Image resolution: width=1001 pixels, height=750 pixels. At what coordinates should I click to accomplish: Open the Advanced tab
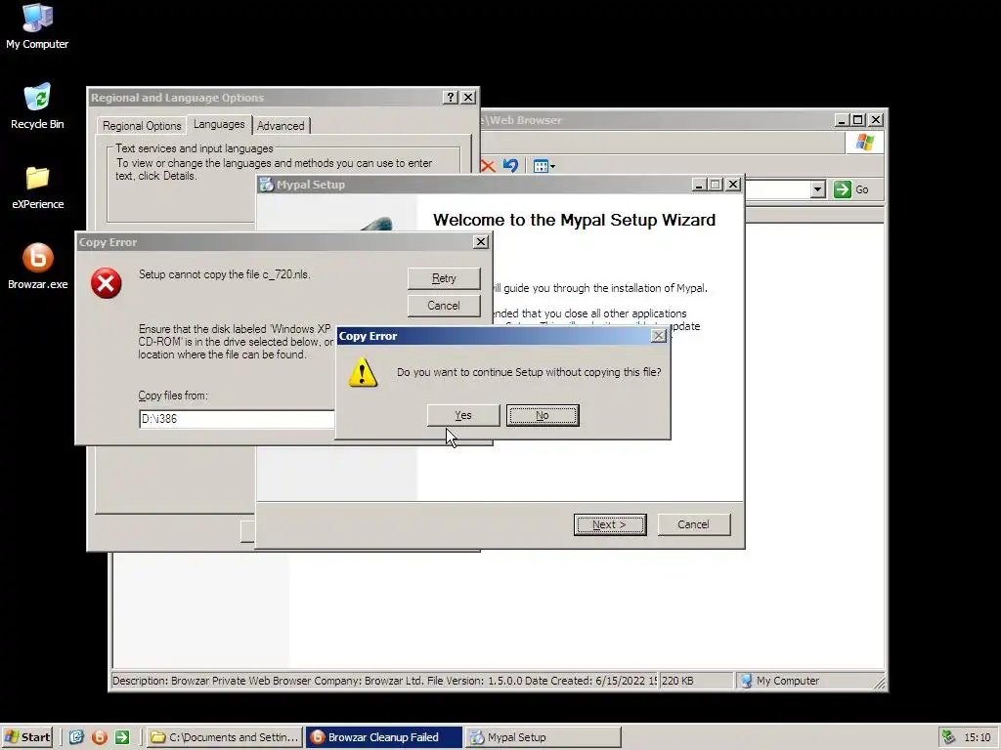tap(281, 126)
